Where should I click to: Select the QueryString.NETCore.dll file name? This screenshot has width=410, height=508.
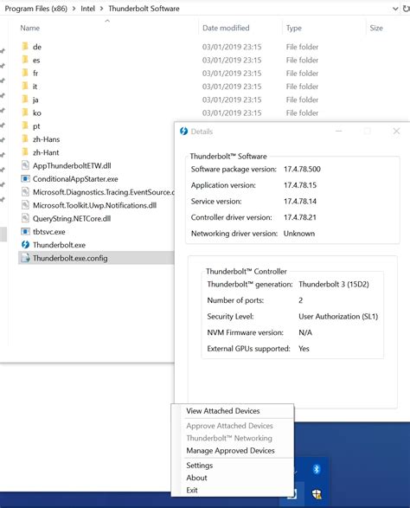(x=72, y=219)
